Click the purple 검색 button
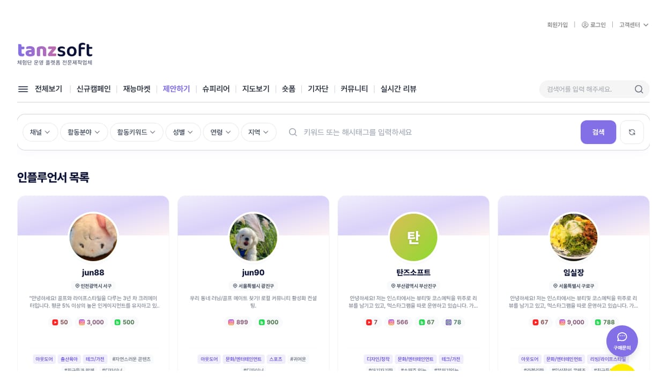 click(598, 132)
